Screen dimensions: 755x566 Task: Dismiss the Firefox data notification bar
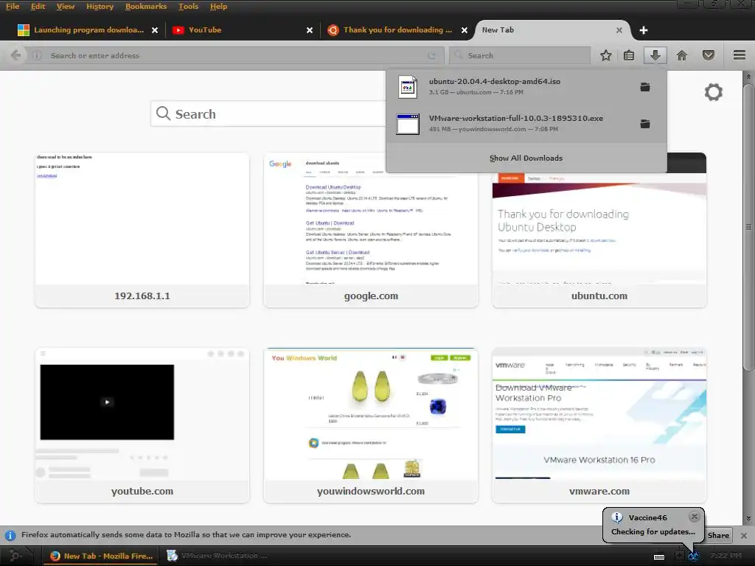point(744,535)
